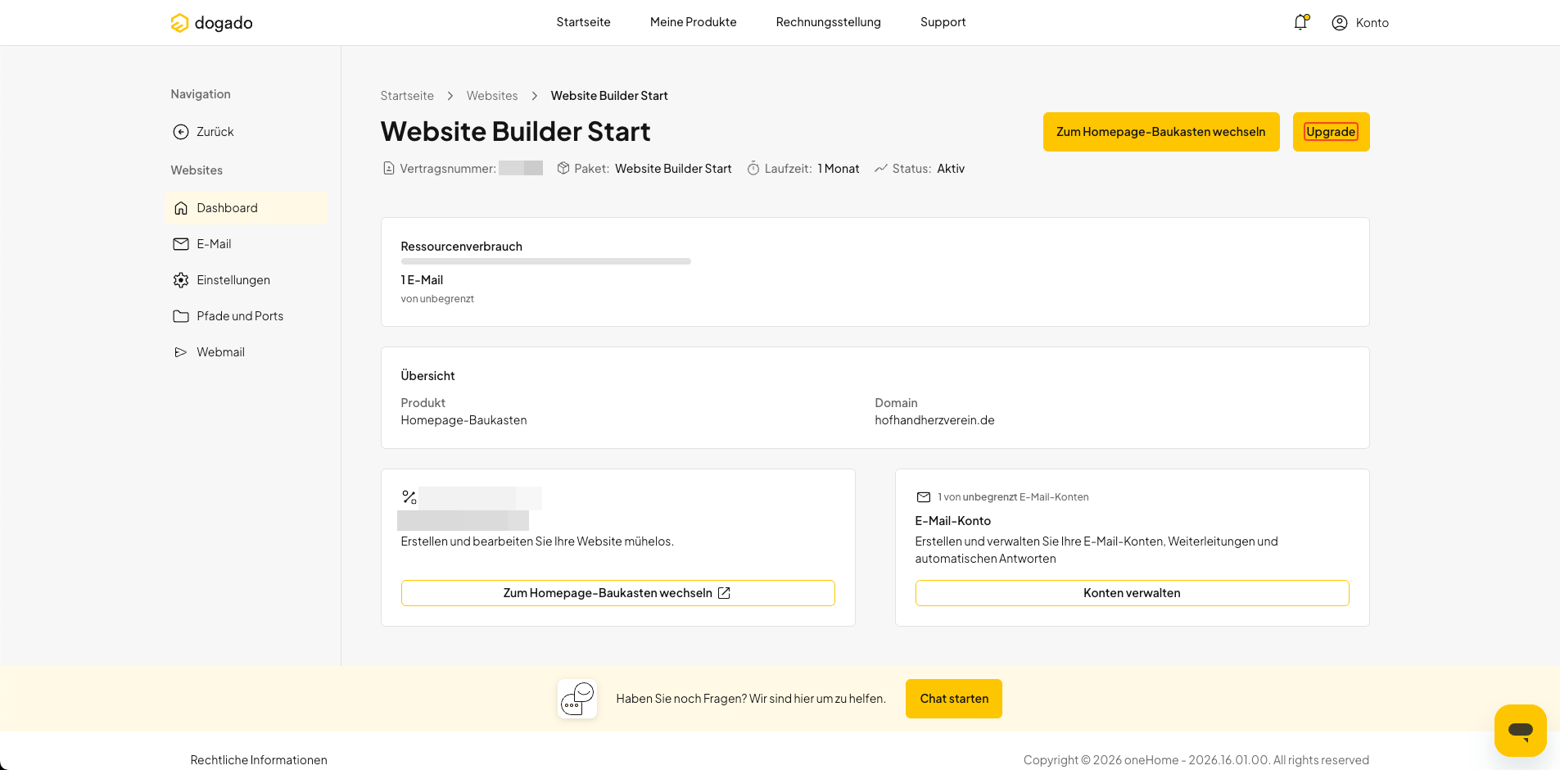The width and height of the screenshot is (1560, 770).
Task: Click the first breadcrumb chevron after Startseite
Action: point(450,96)
